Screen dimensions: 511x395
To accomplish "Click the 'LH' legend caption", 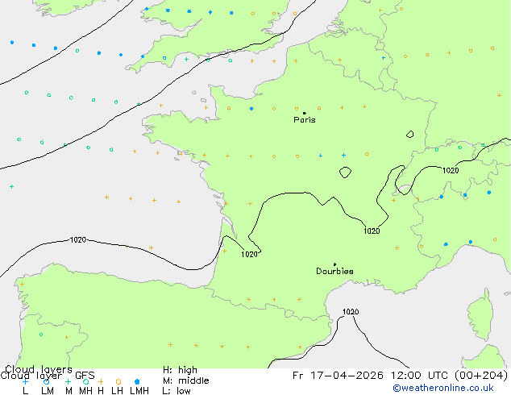I will [x=117, y=391].
